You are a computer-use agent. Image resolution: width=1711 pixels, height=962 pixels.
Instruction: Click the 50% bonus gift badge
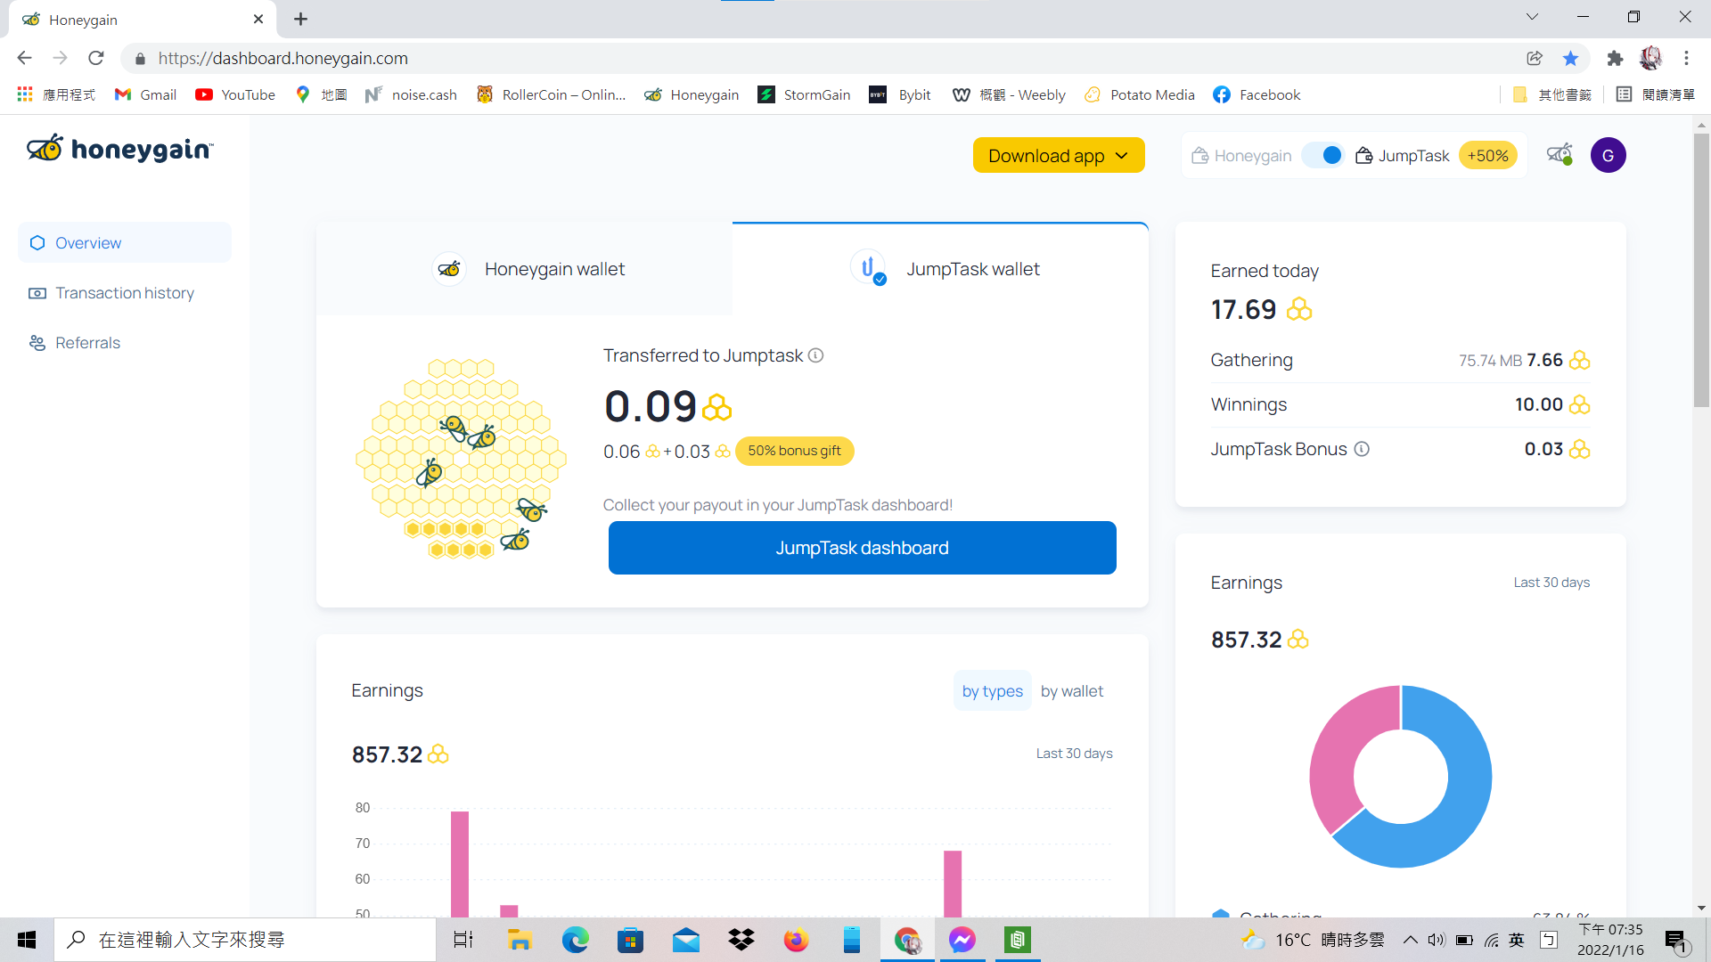[x=795, y=451]
